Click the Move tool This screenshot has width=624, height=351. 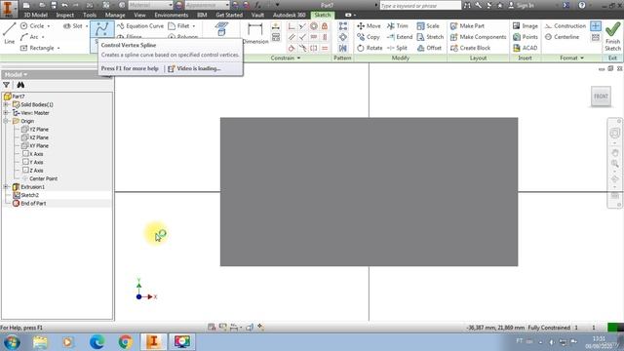[x=369, y=26]
